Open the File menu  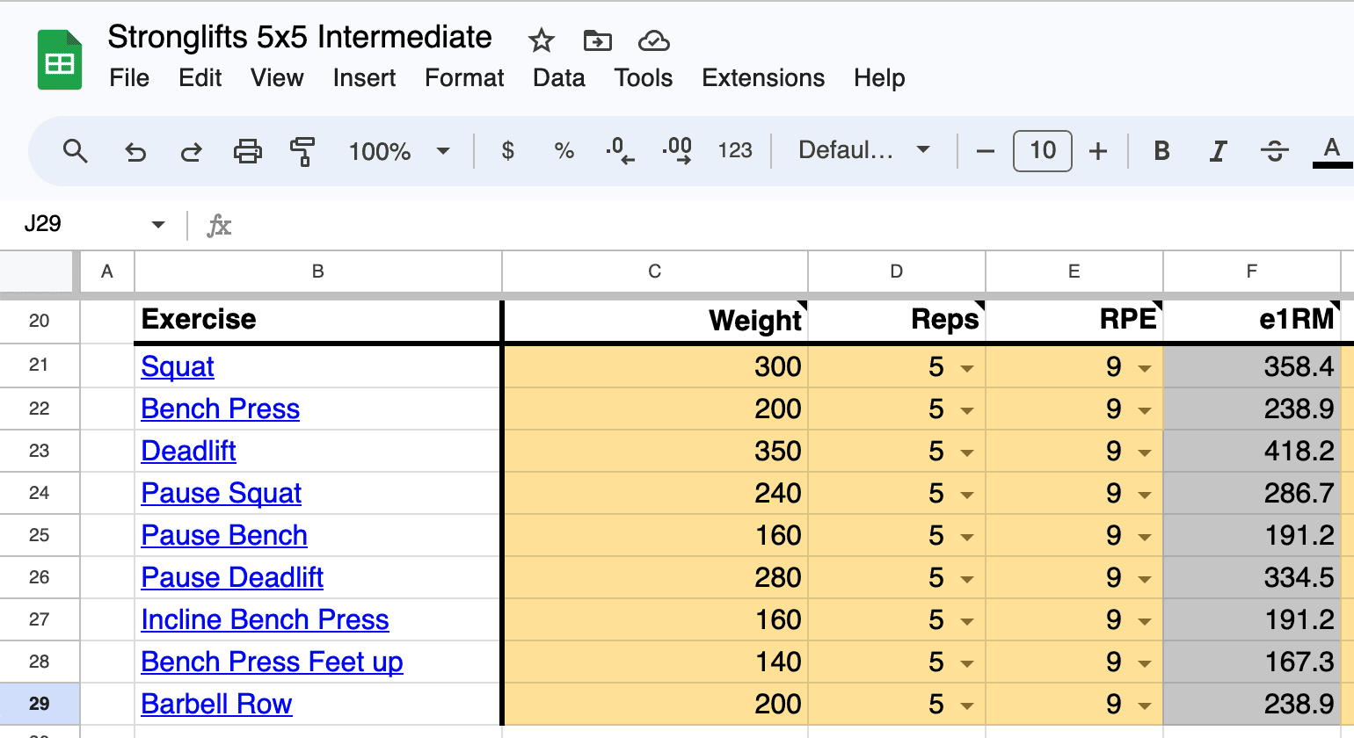tap(129, 78)
